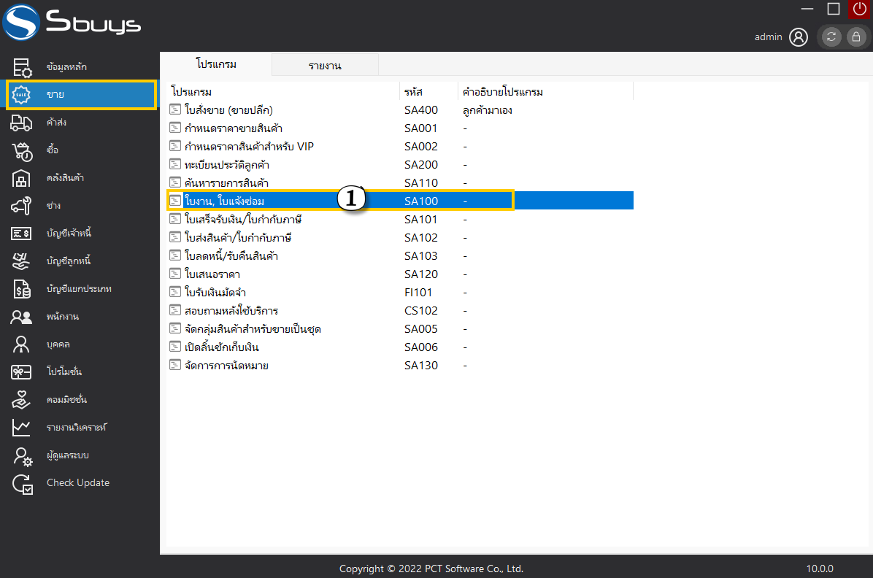Click document icon for ทะเบียนประวัติลูกค้า row

175,163
